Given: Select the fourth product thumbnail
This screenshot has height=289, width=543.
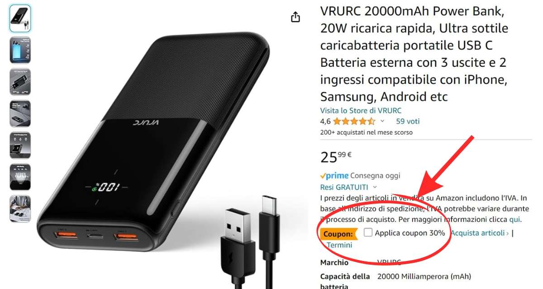Looking at the screenshot, I should (20, 113).
